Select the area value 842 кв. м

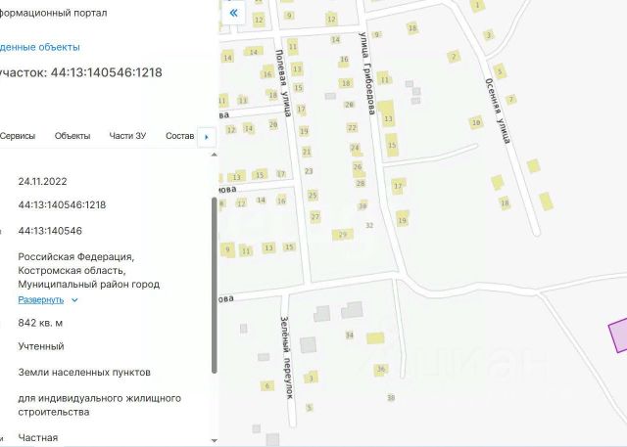[40, 323]
